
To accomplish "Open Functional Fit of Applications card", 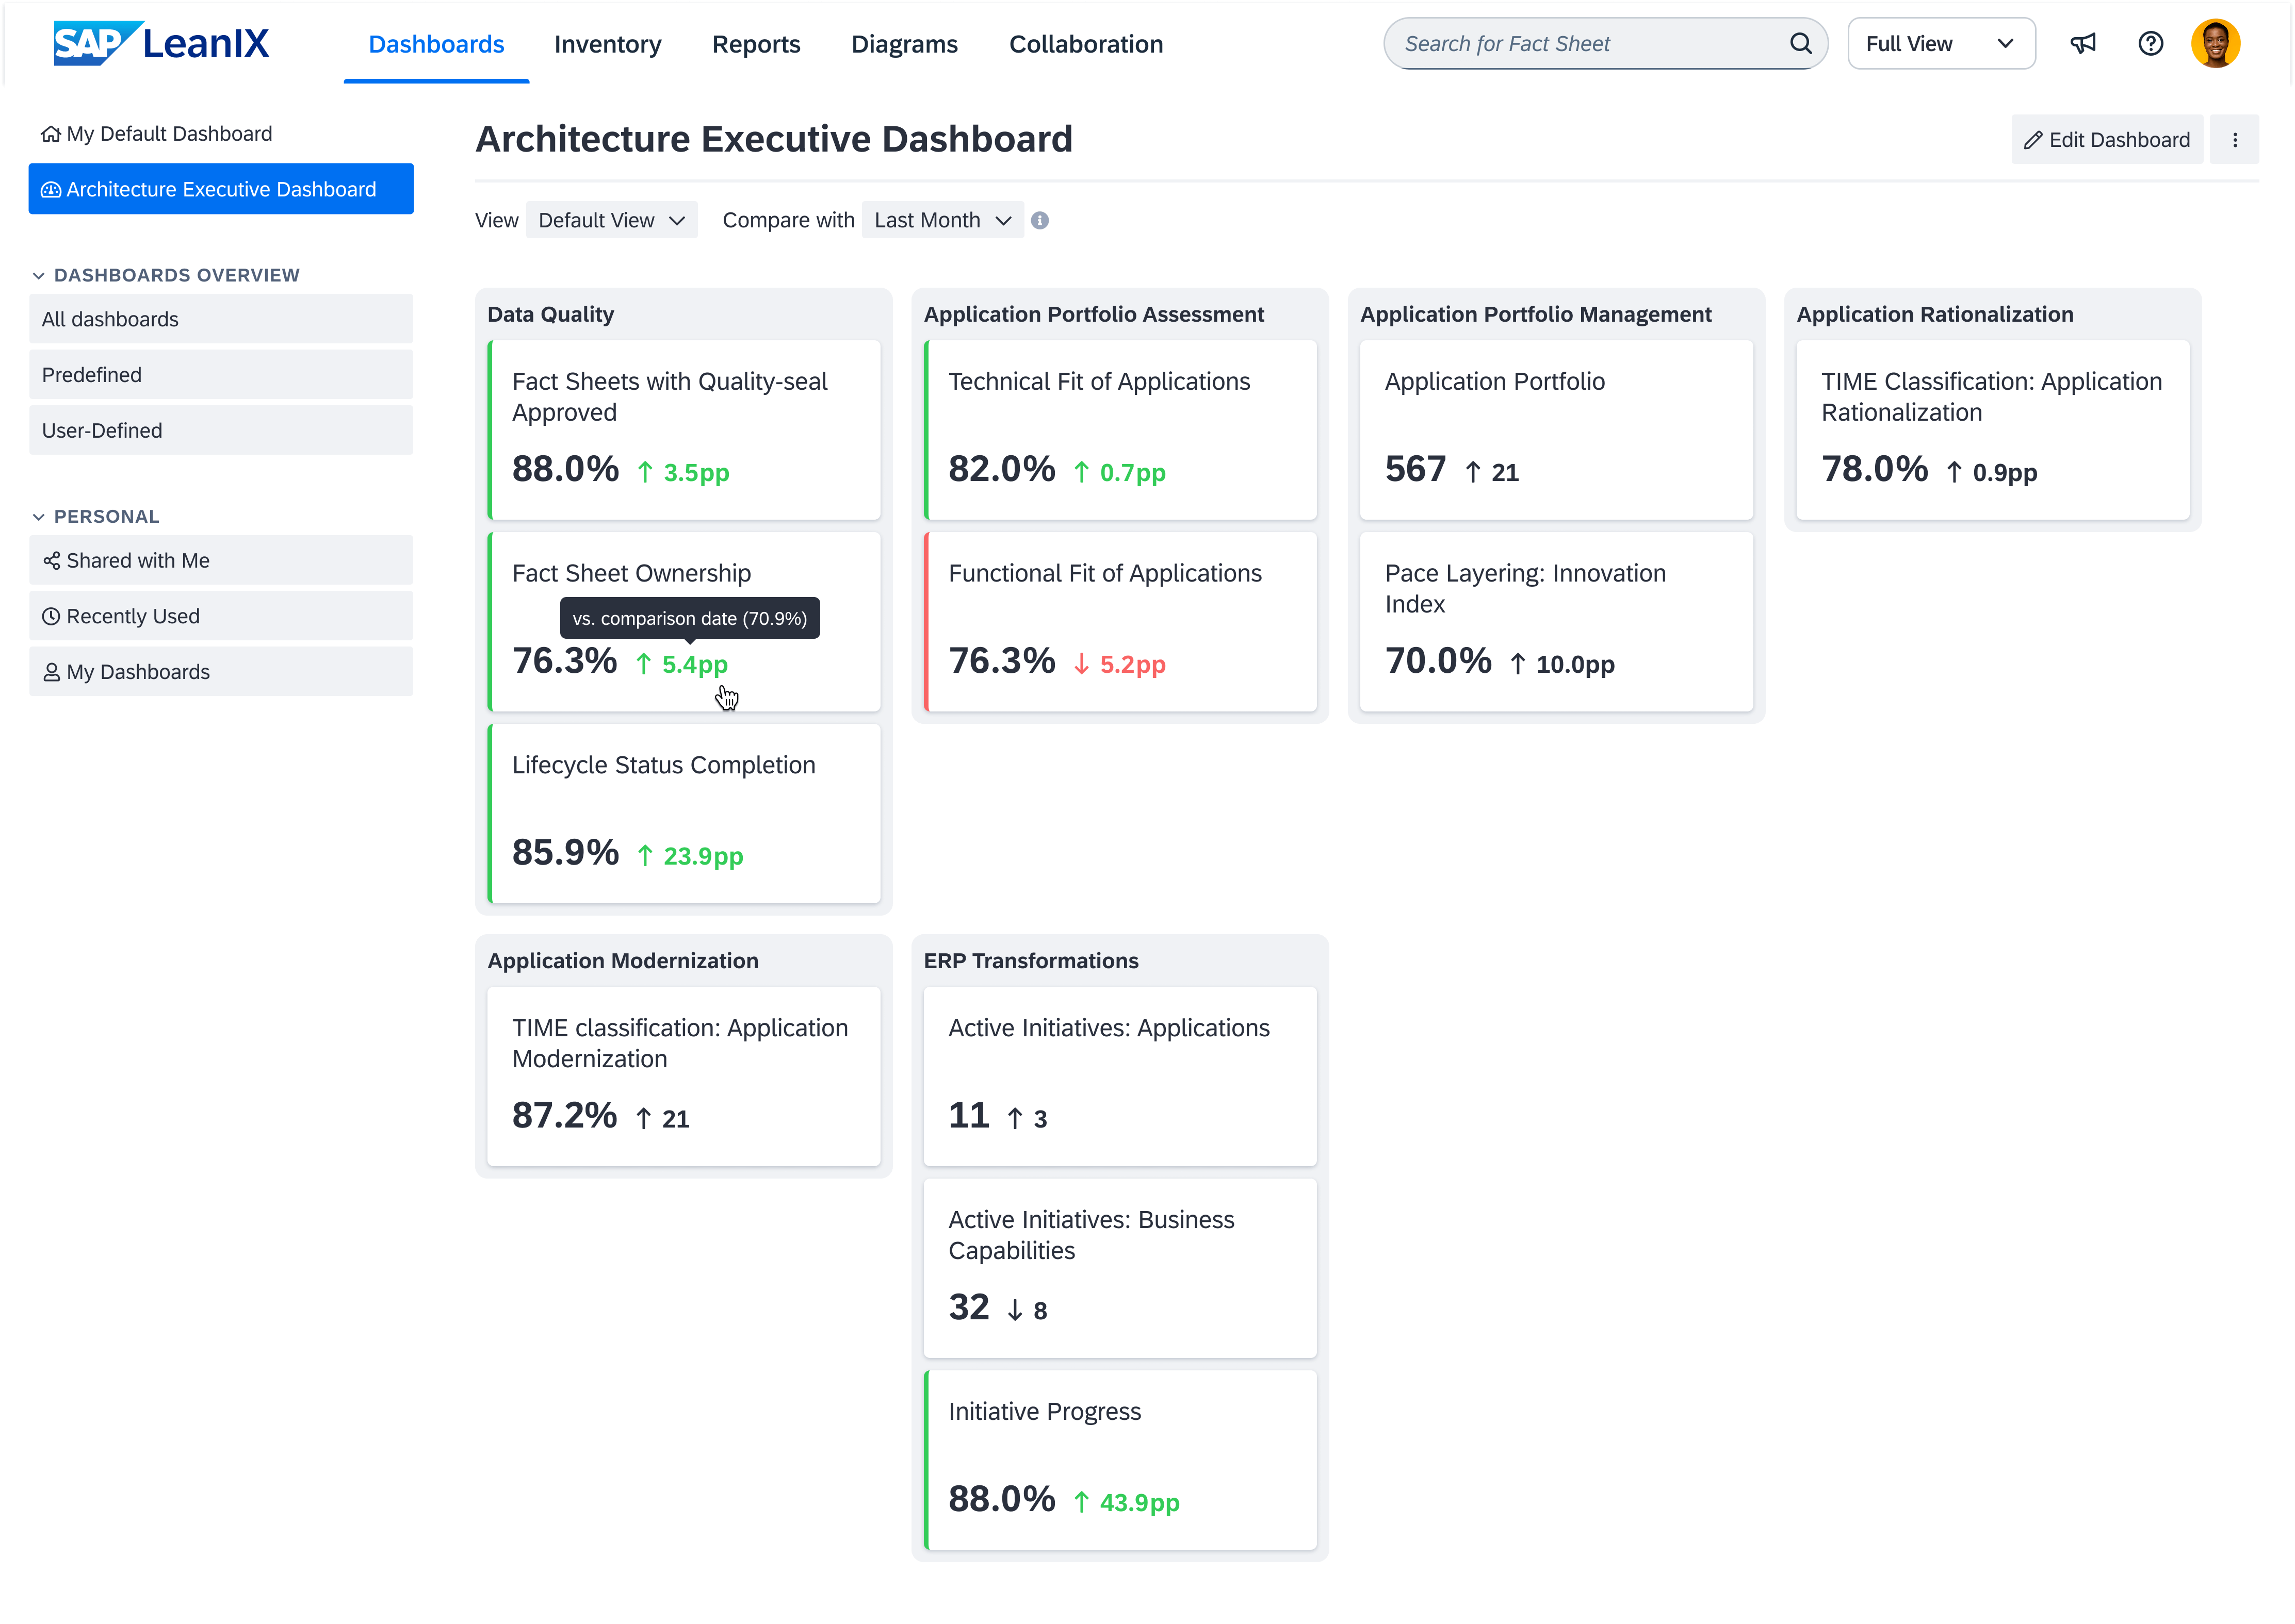I will point(1119,622).
